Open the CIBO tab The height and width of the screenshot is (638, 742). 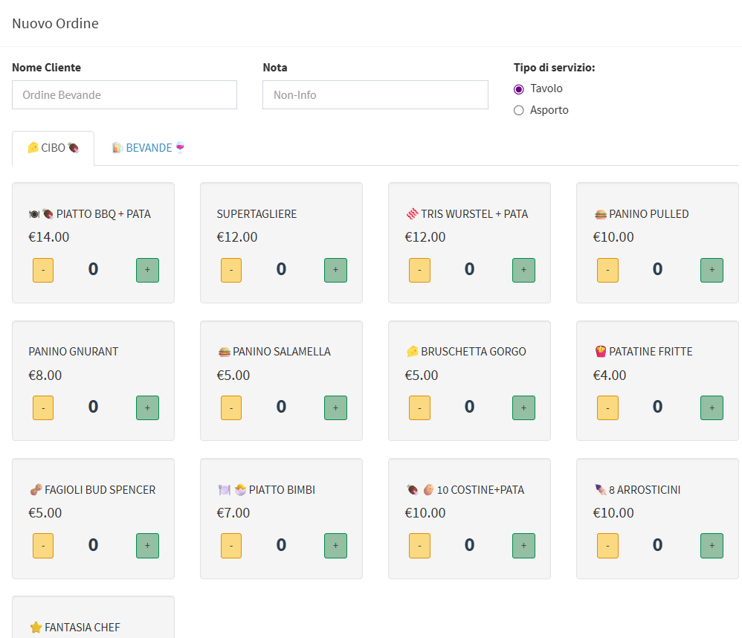point(53,148)
